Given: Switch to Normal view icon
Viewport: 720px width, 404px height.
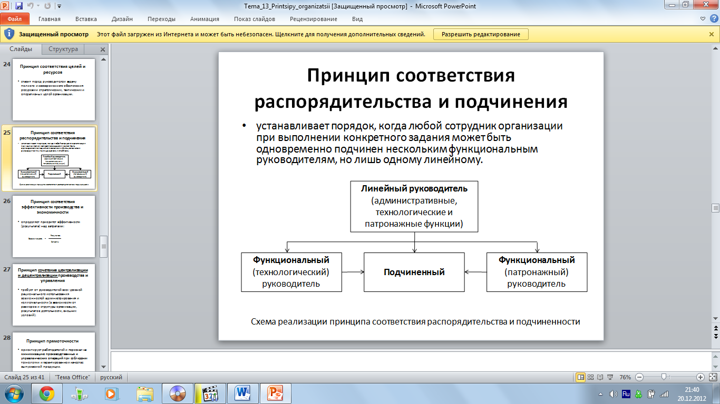Looking at the screenshot, I should pyautogui.click(x=581, y=377).
